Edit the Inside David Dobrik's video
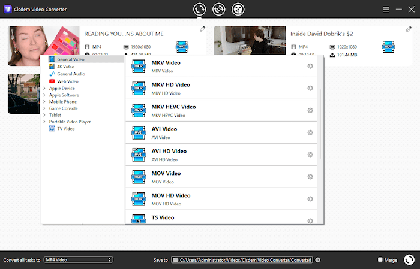 409,29
